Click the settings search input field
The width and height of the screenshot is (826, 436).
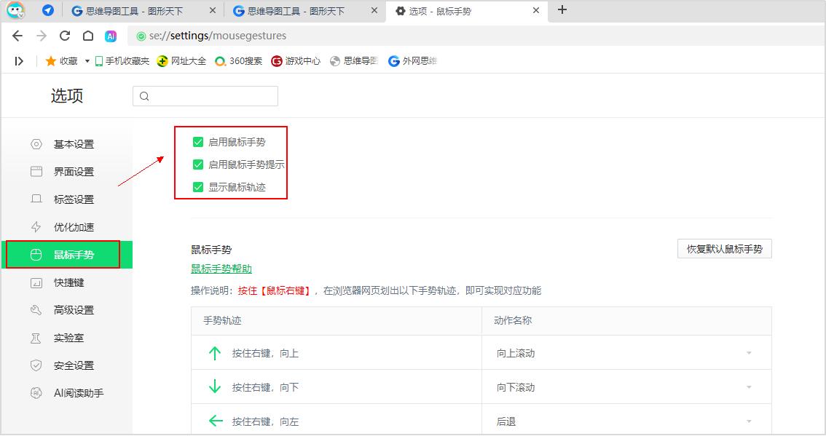(205, 96)
